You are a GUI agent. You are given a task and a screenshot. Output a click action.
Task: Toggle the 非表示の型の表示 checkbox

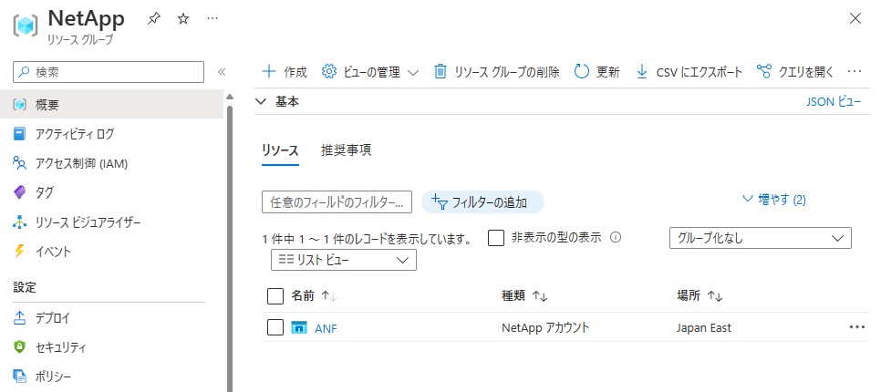pos(496,238)
